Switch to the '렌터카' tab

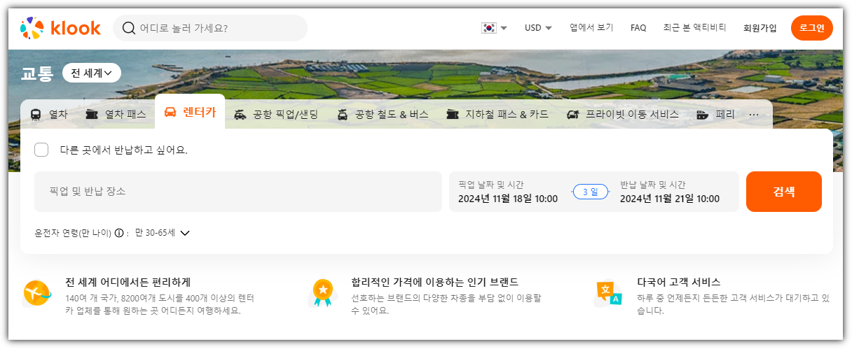point(190,112)
